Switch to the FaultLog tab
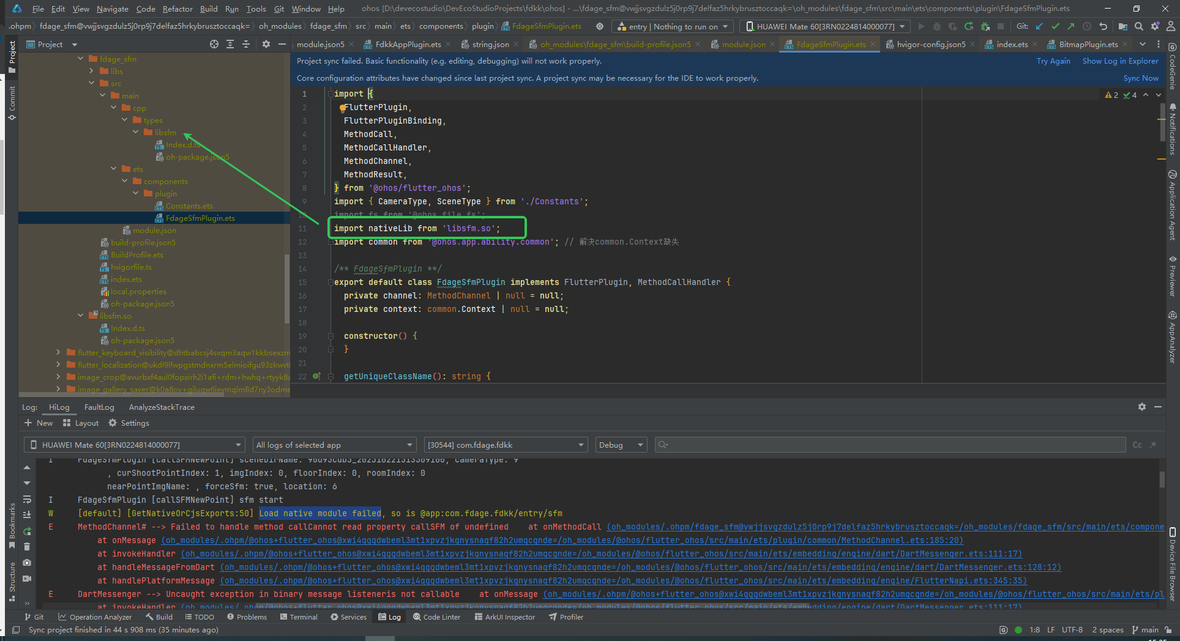1180x641 pixels. click(x=99, y=407)
